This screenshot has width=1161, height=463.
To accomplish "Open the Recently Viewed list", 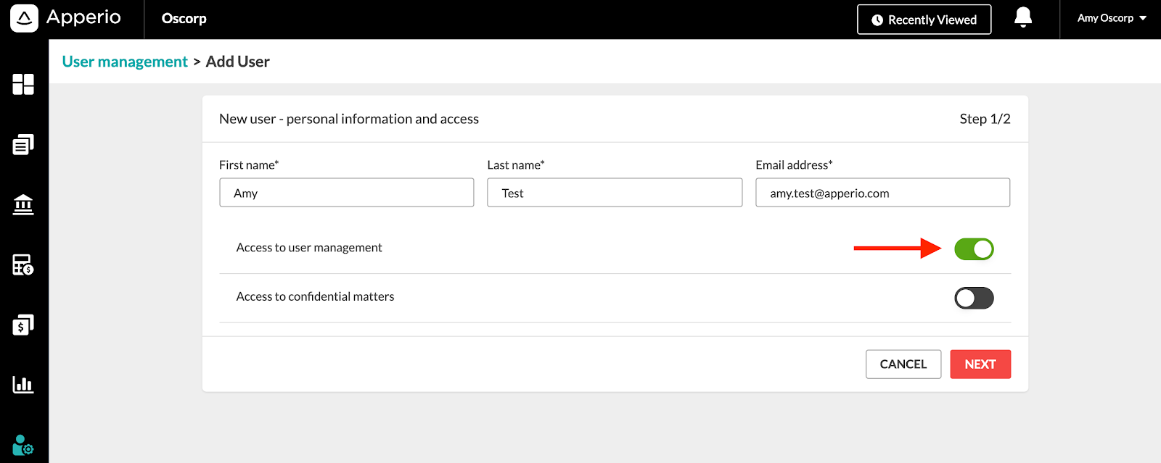I will click(924, 20).
